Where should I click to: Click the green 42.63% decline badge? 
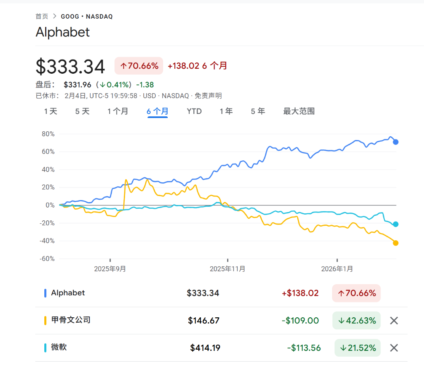[357, 321]
